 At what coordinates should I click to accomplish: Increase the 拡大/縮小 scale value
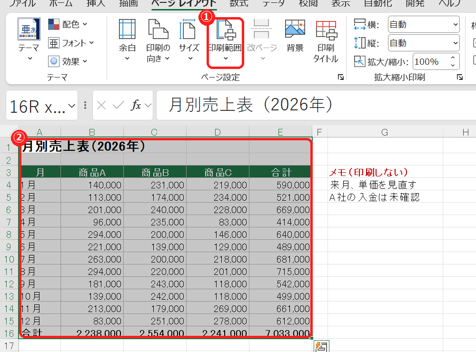click(453, 58)
